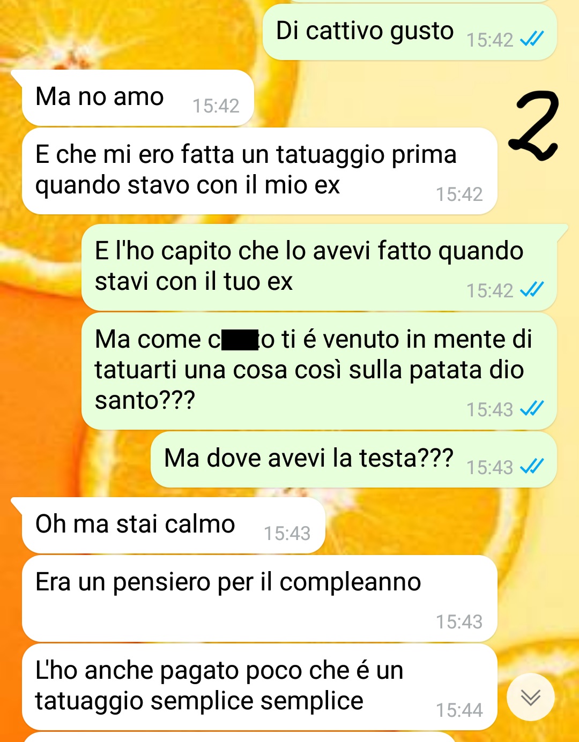Viewport: 579px width, 742px height.
Task: Select the "Oh ma stai calmo" message
Action: (174, 526)
